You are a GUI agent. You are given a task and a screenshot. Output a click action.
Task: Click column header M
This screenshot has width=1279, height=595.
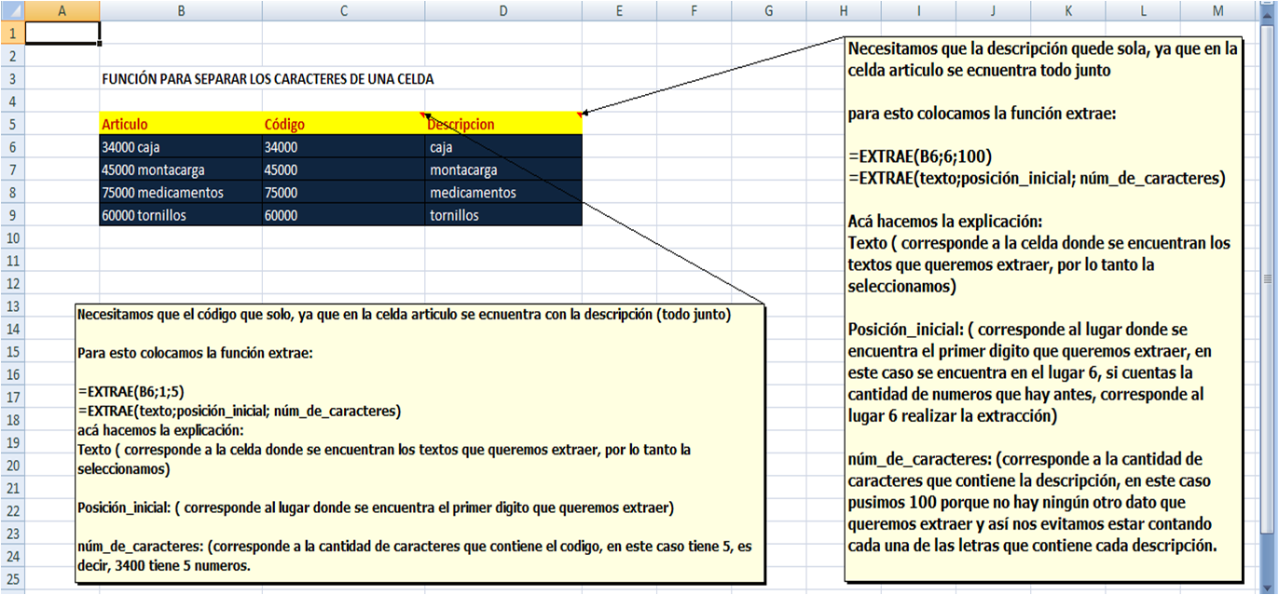pos(1217,10)
